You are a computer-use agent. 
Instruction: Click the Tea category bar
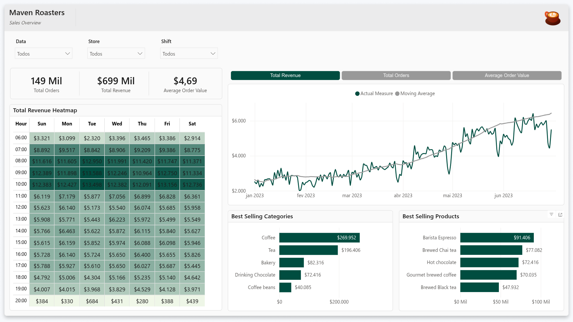click(308, 250)
